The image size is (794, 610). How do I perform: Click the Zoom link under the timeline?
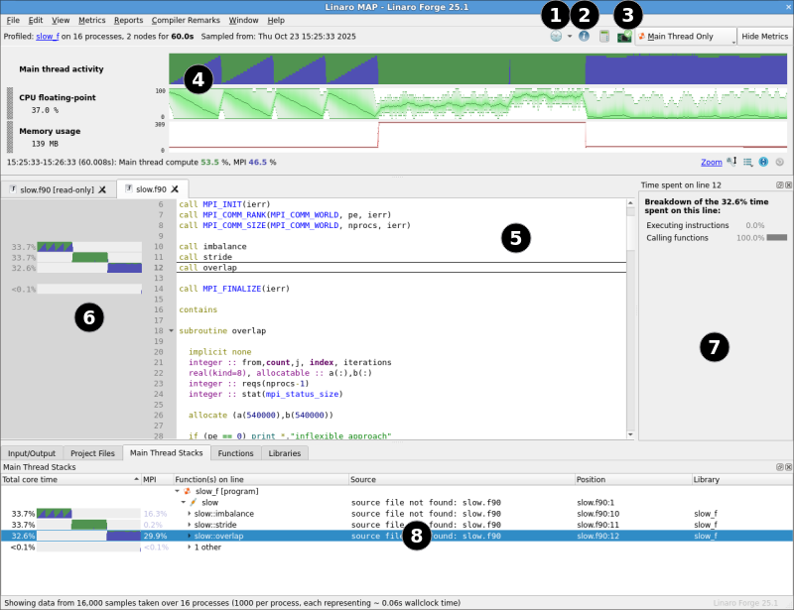click(x=711, y=162)
